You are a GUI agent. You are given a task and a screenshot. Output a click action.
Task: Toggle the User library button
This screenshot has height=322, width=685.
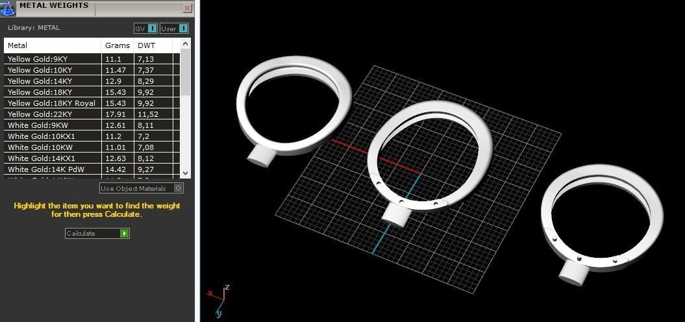tap(174, 29)
